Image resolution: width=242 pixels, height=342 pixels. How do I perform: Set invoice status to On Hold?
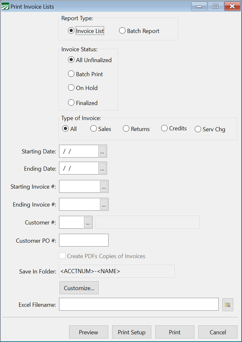pos(71,88)
